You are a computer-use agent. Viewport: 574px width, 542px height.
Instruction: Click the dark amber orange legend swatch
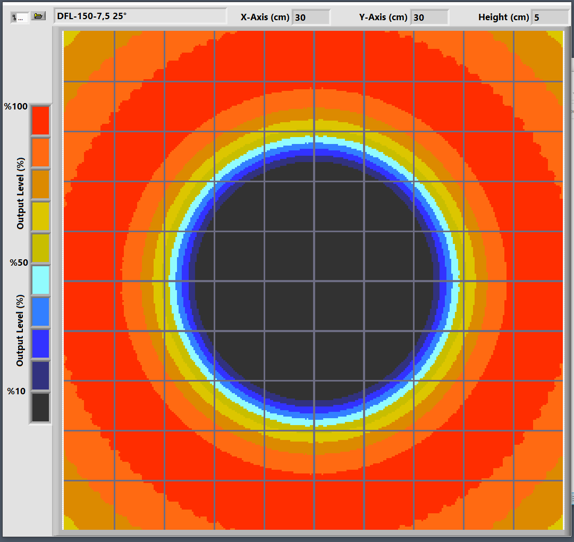[40, 184]
